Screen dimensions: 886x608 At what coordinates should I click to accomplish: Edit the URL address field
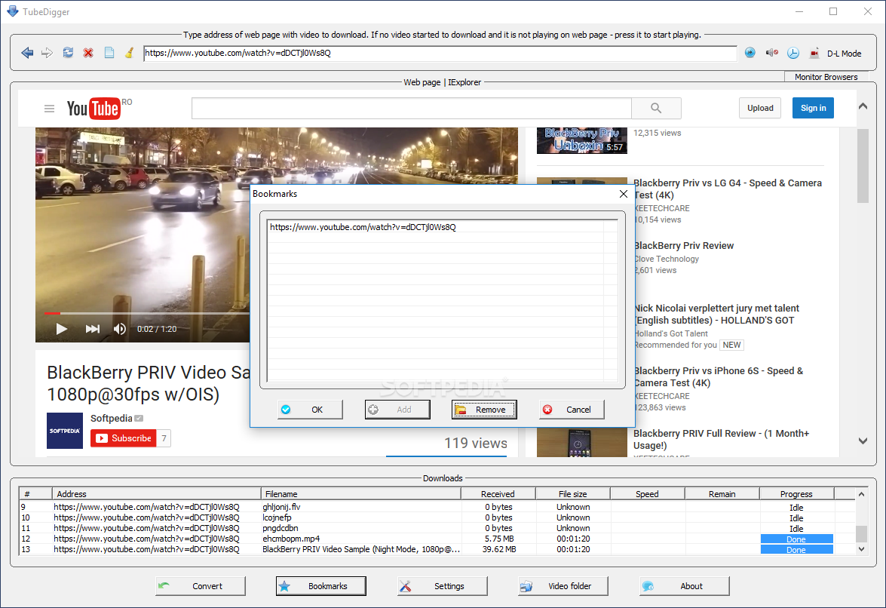(440, 53)
